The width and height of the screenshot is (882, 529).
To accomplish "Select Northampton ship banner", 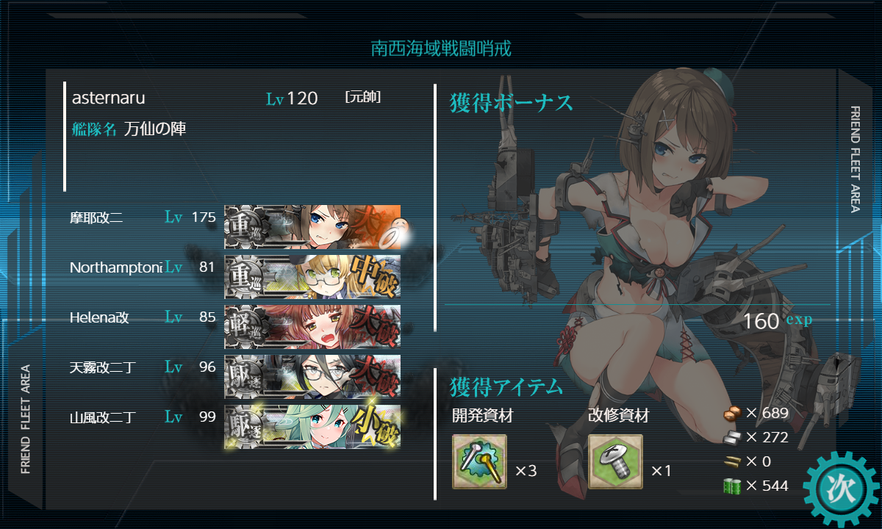I will pyautogui.click(x=312, y=277).
